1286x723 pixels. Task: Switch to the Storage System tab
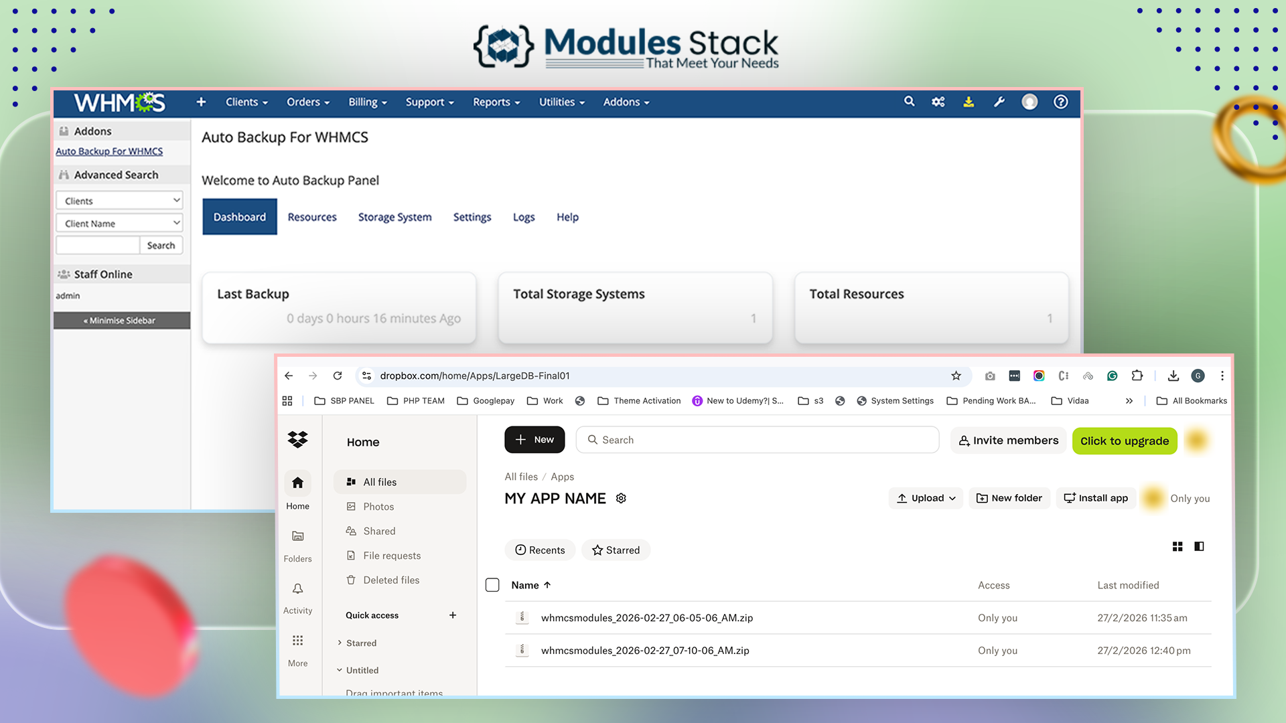[x=395, y=217]
